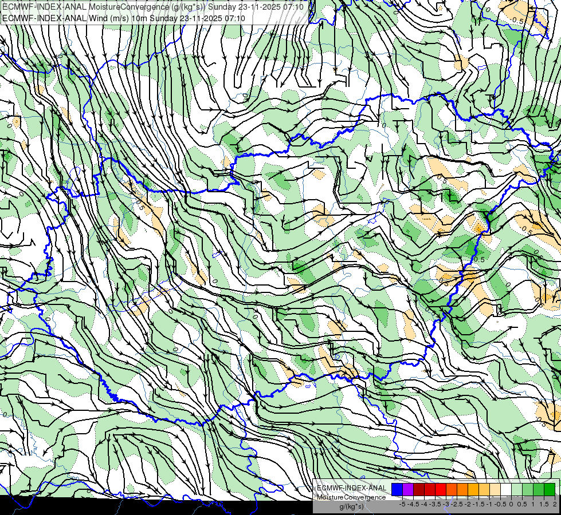Click the darkest red legend swatch
Screen dimensions: 561x515
pyautogui.click(x=419, y=489)
